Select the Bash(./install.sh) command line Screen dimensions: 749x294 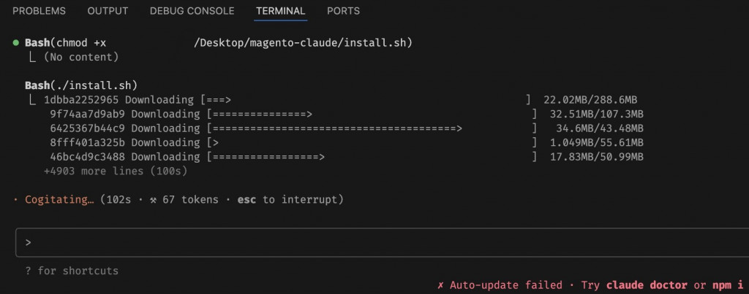(x=81, y=85)
